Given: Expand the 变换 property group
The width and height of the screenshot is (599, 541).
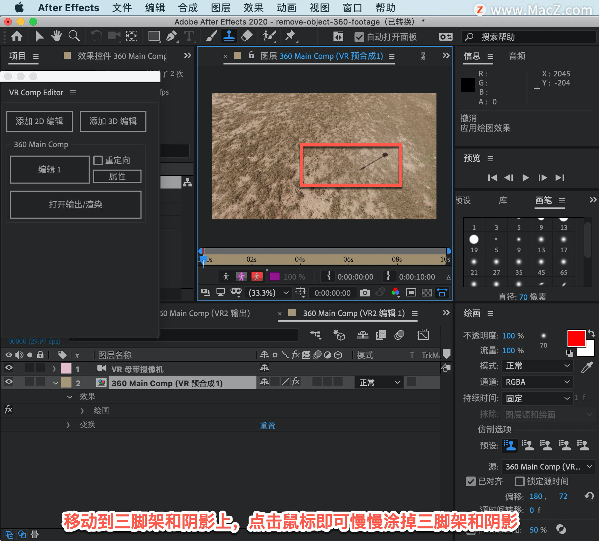Looking at the screenshot, I should 68,425.
